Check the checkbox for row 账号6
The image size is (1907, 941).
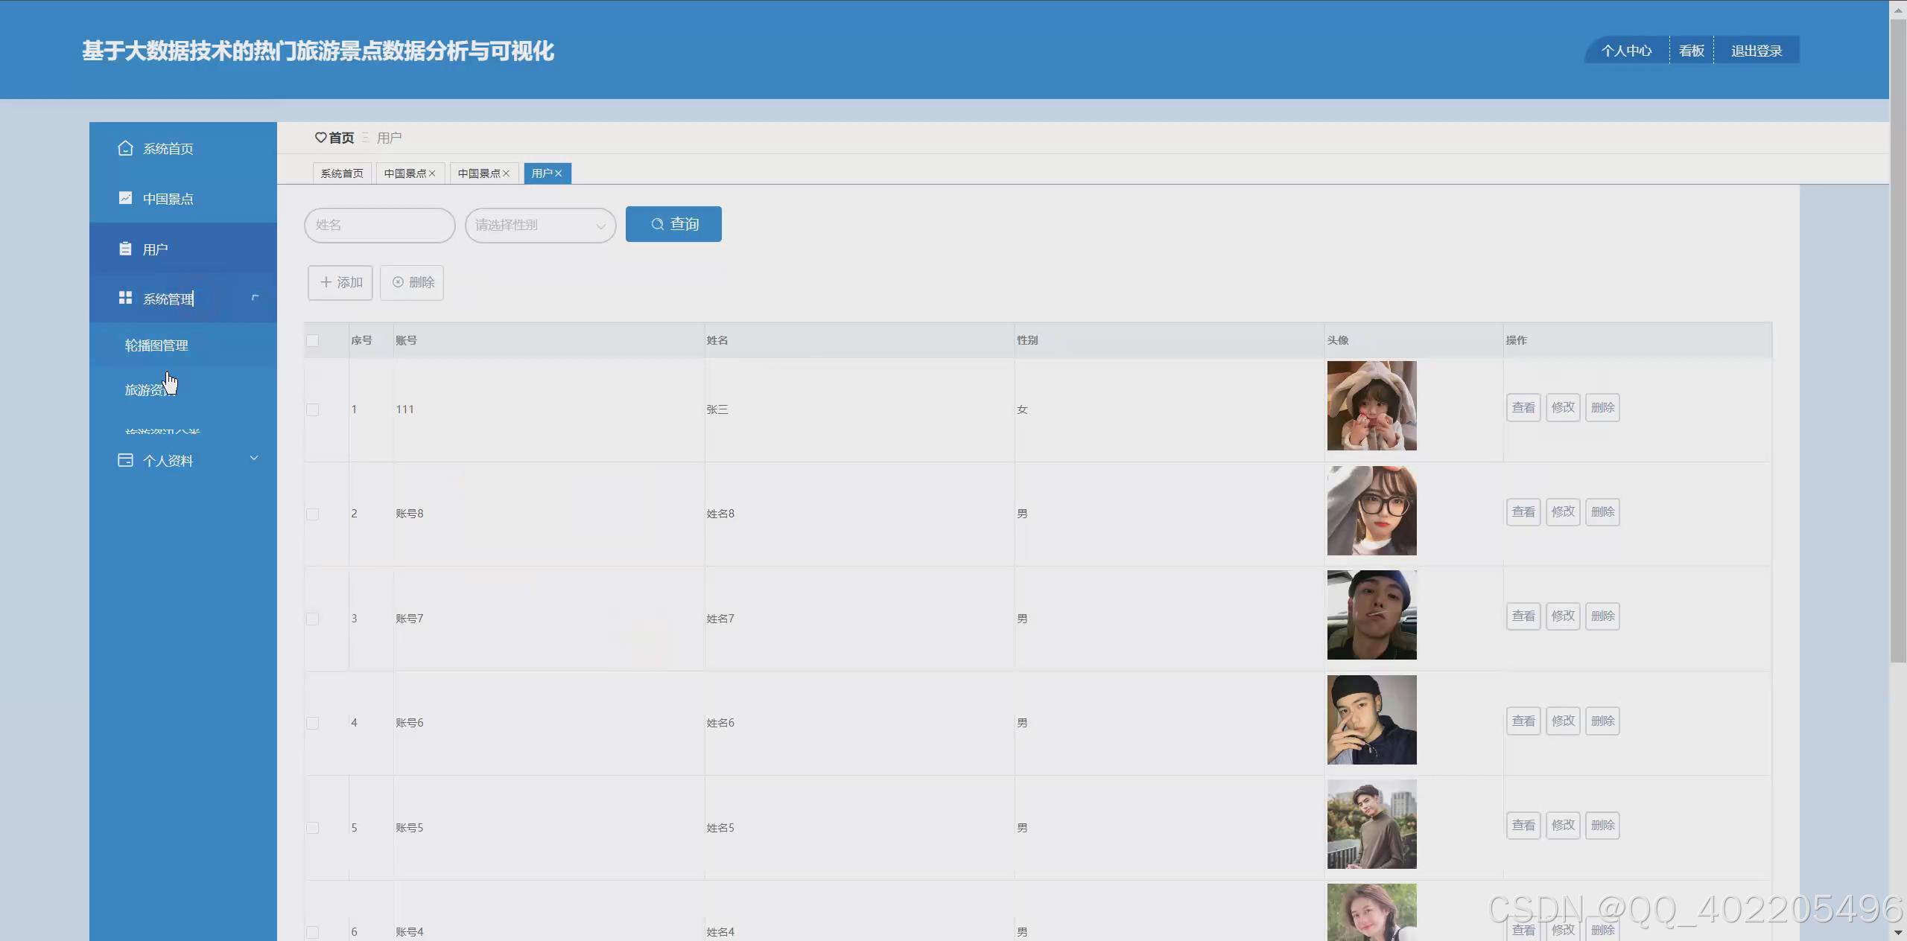[x=313, y=723]
